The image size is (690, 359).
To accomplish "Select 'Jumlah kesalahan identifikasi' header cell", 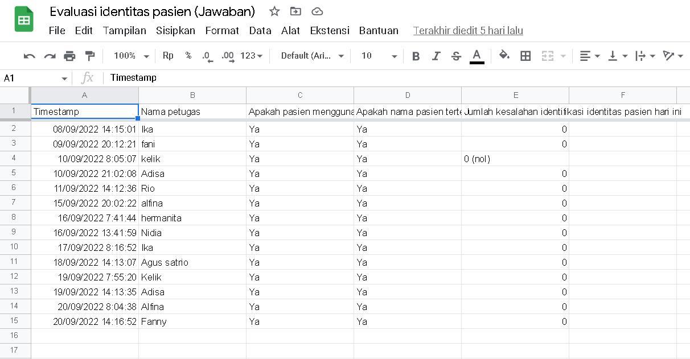I will (515, 112).
